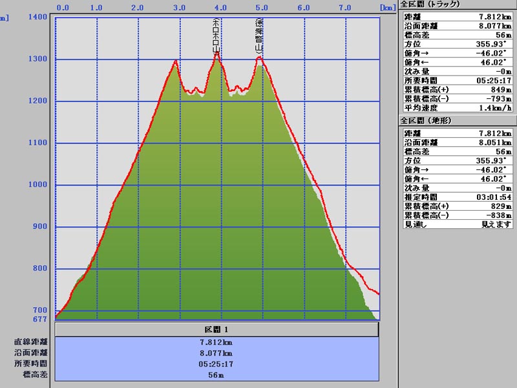Screen dimensions: 517x388
Task: Select 累積標高(-) -838m in terrain panel
Action: coord(458,215)
